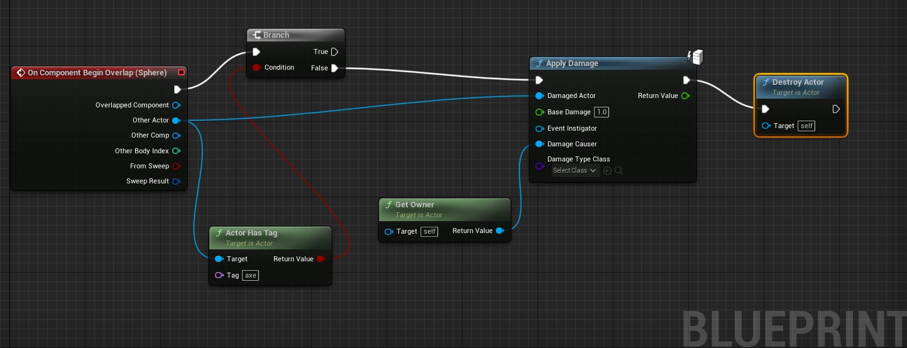Image resolution: width=907 pixels, height=348 pixels.
Task: Click the Tag field containing axe
Action: click(251, 275)
